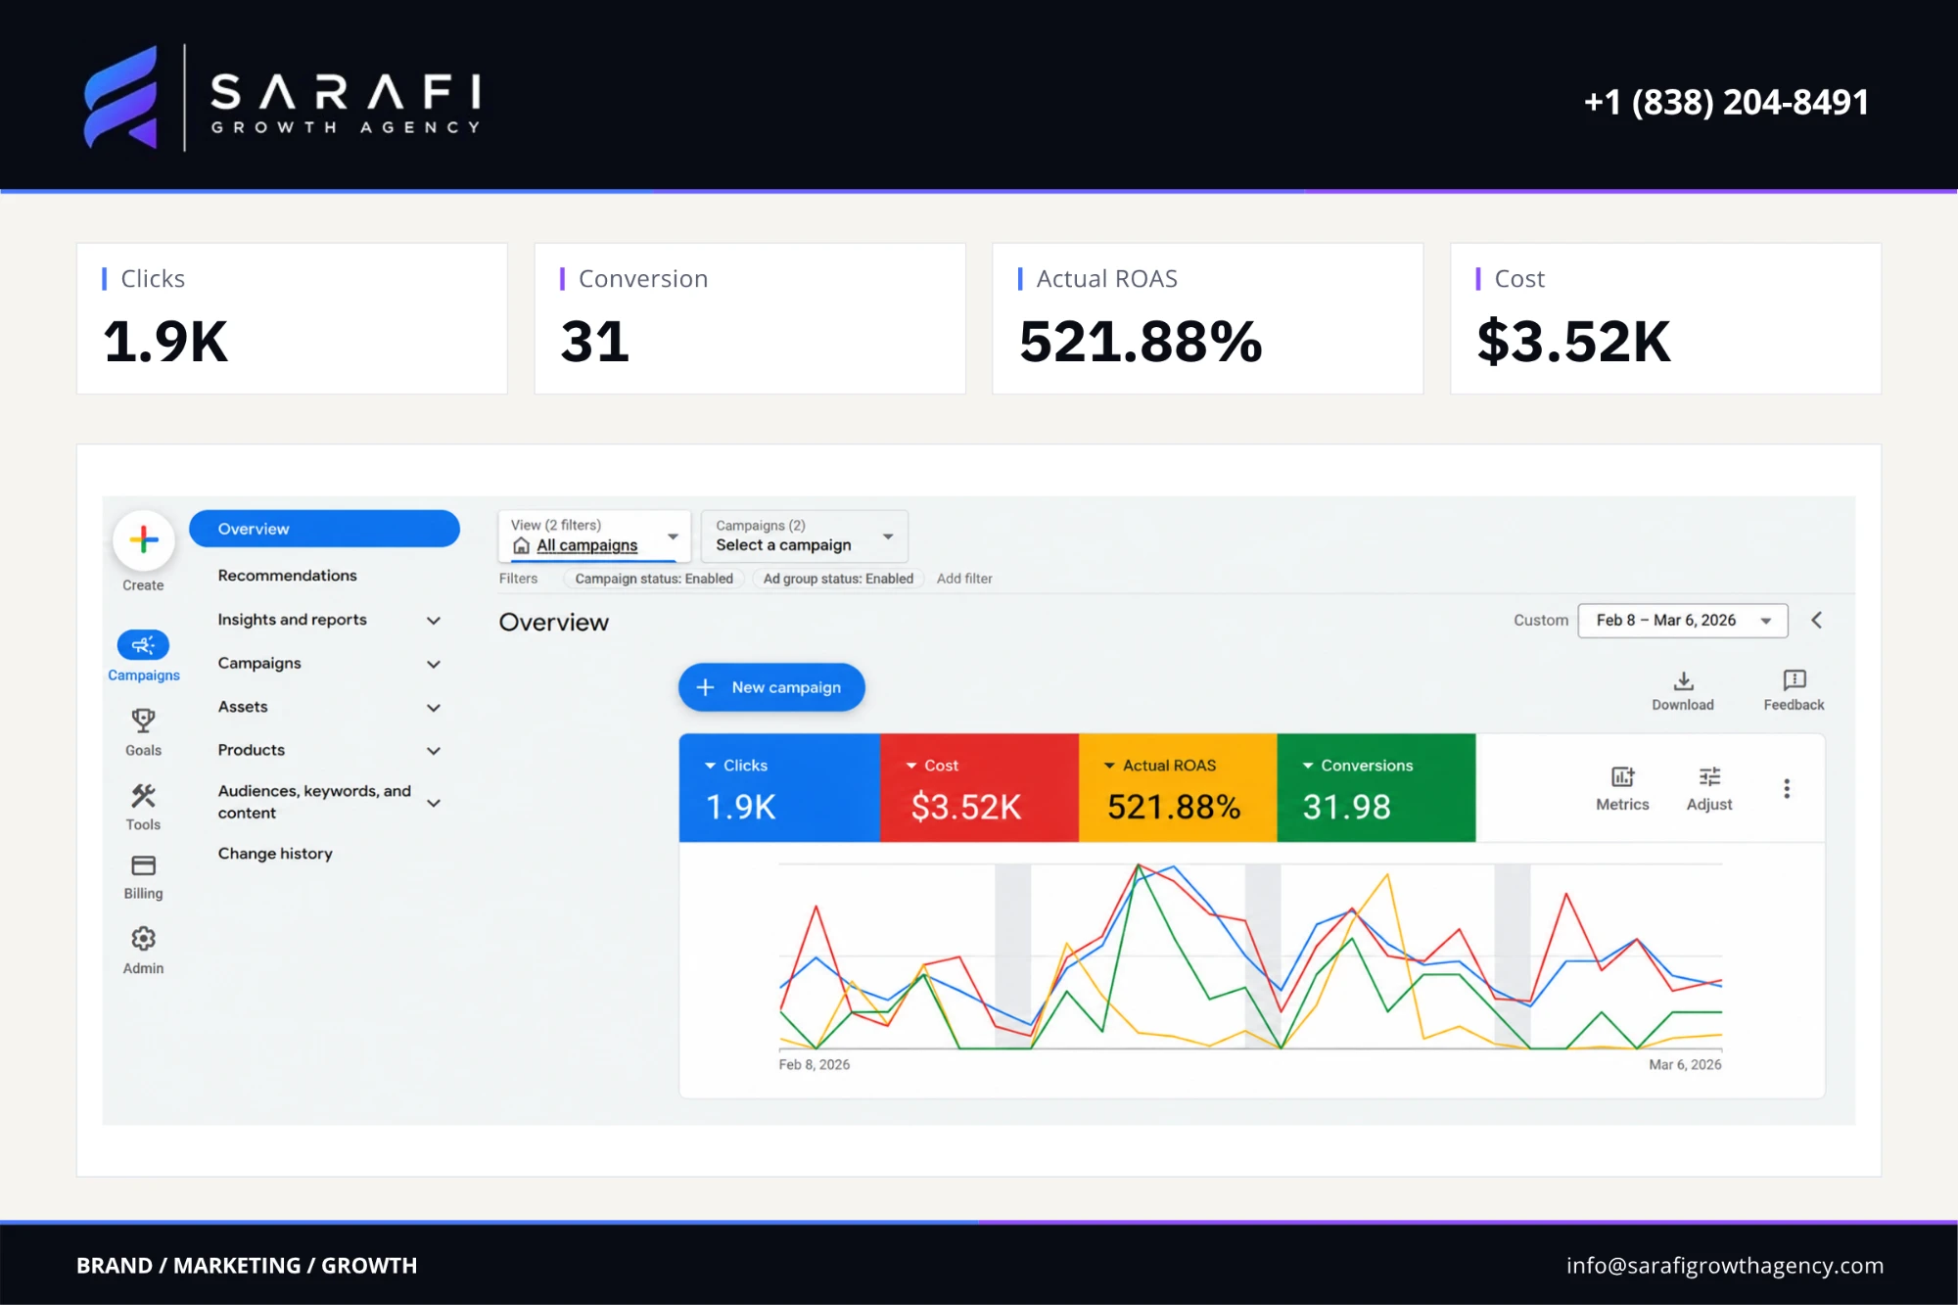Click the Clicks 1.9K summary card

pos(292,319)
